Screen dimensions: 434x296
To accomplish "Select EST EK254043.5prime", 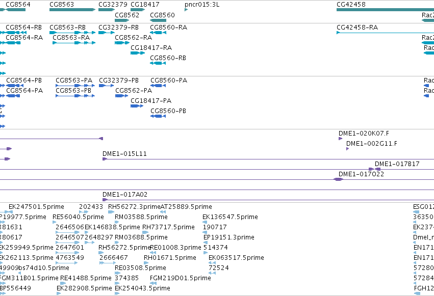I will click(117, 294).
